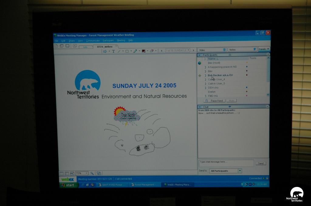Open the Send to All Participants dropdown
311x206 pixels.
click(x=240, y=171)
